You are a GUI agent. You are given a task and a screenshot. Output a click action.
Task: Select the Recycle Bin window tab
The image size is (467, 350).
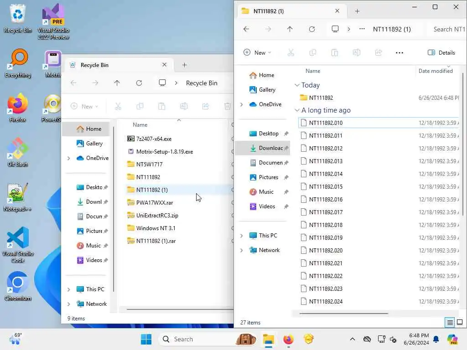click(x=119, y=65)
